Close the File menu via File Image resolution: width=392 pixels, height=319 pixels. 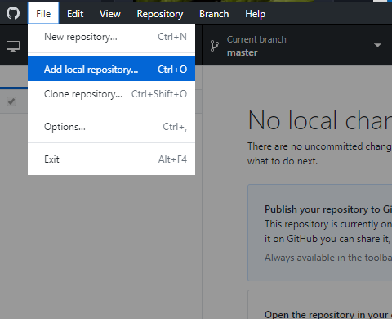tap(43, 13)
